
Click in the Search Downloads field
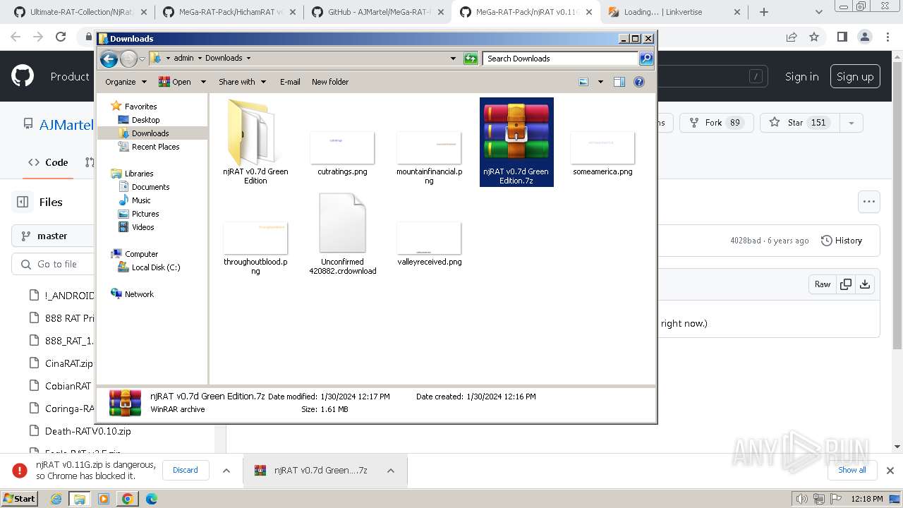(561, 59)
